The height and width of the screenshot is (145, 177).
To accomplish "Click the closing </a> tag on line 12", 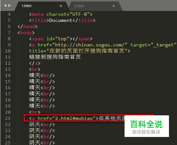I will point(35,63).
